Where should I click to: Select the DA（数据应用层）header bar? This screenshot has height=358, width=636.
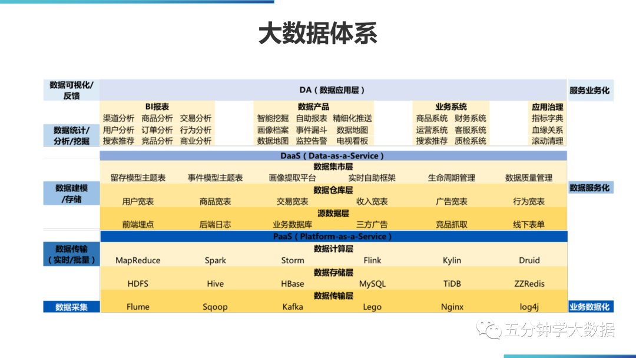coord(333,90)
